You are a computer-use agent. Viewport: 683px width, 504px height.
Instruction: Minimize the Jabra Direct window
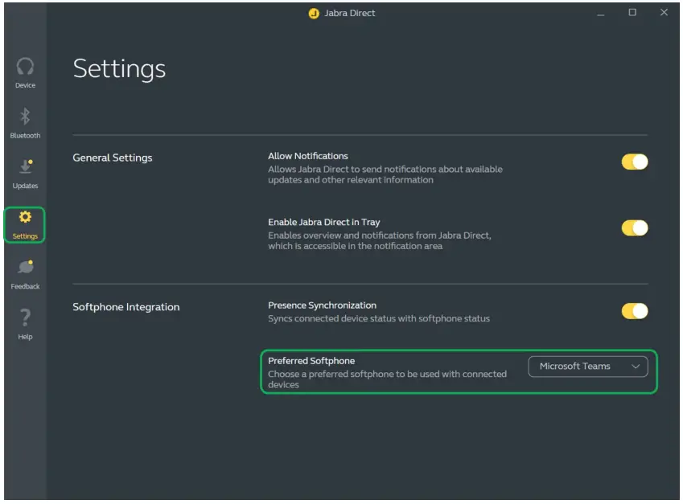coord(601,14)
